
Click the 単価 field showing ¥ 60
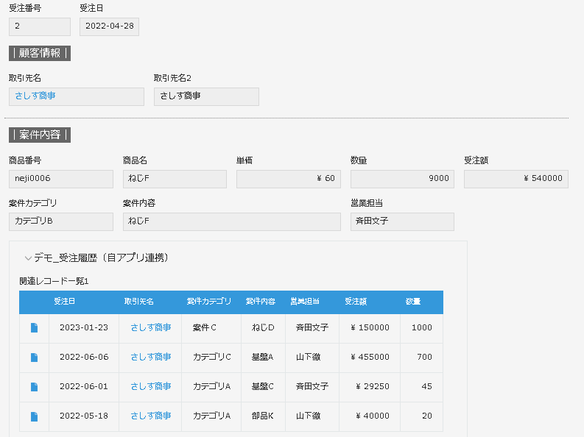[288, 179]
